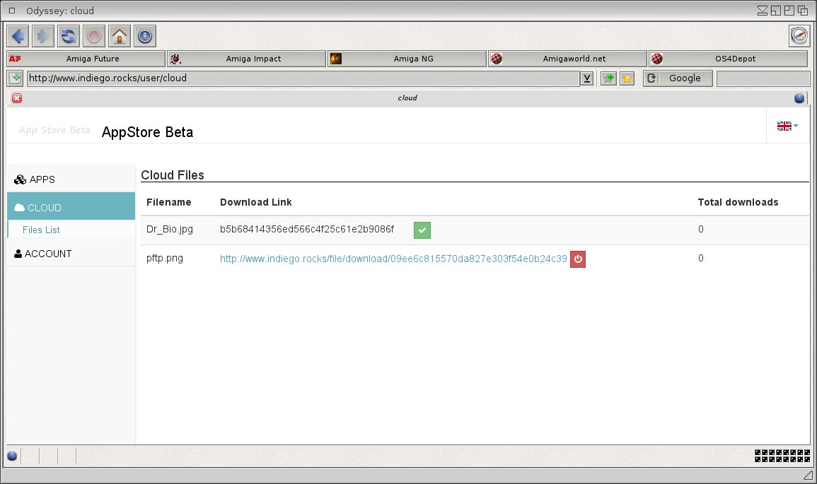817x484 pixels.
Task: Select pftp.png total downloads value
Action: pyautogui.click(x=701, y=259)
